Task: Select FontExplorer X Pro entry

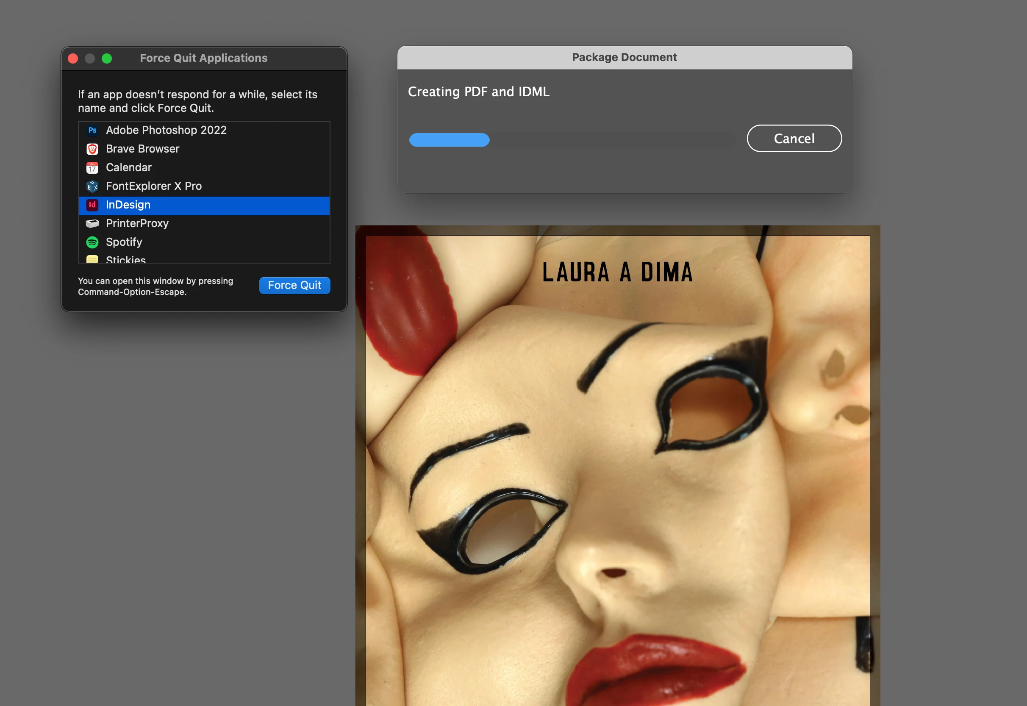Action: point(153,186)
